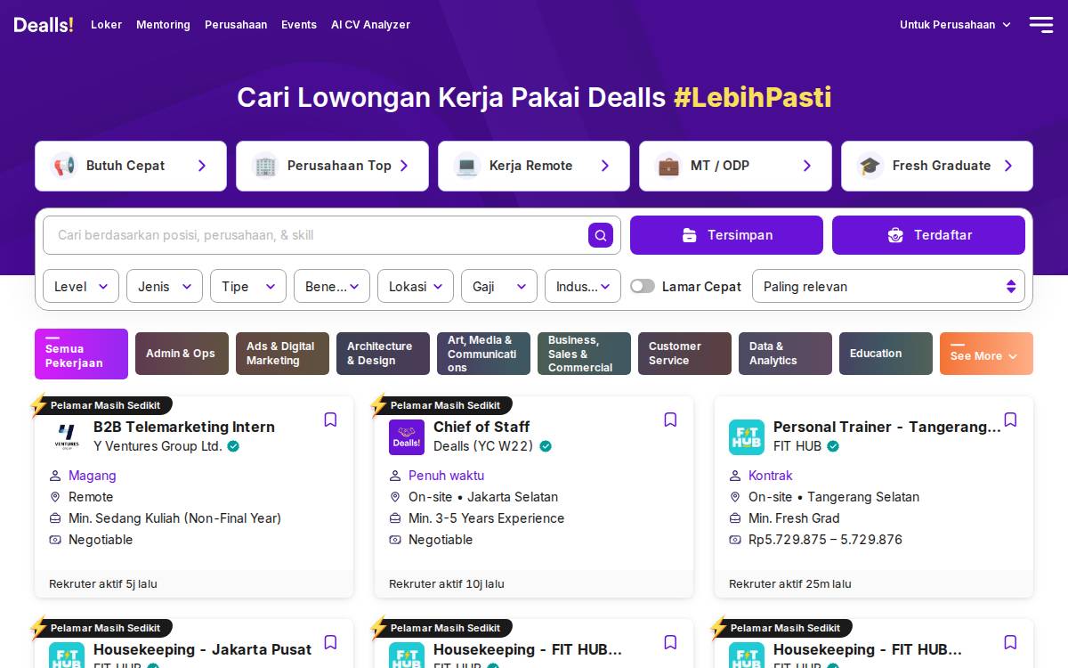Open the Events menu item

coord(299,25)
